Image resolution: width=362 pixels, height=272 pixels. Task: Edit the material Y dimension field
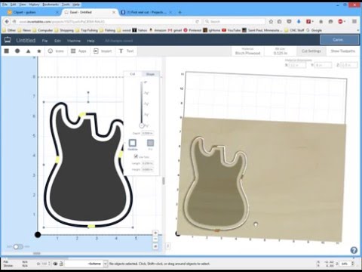coord(324,65)
